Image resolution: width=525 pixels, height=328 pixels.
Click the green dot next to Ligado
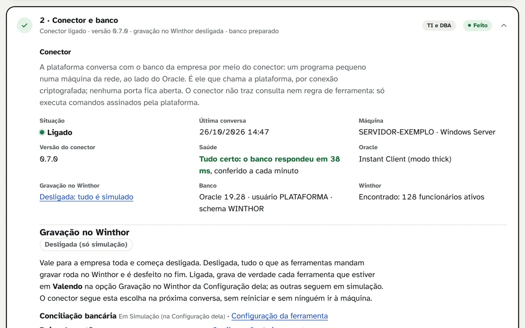click(42, 132)
